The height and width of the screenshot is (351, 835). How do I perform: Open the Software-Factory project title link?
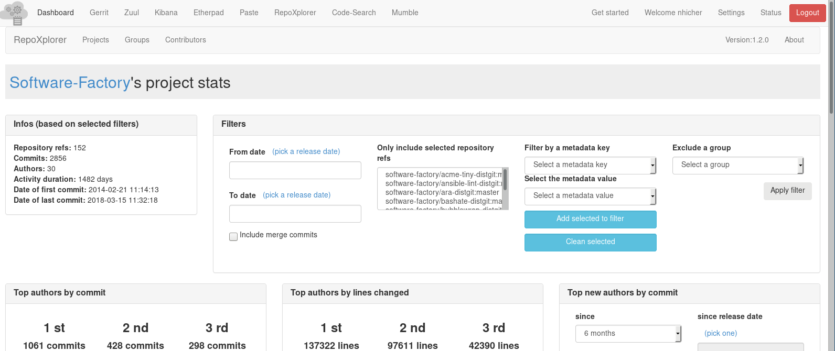70,83
